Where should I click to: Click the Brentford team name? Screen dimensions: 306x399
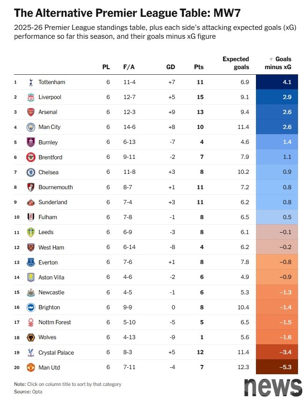(x=50, y=157)
